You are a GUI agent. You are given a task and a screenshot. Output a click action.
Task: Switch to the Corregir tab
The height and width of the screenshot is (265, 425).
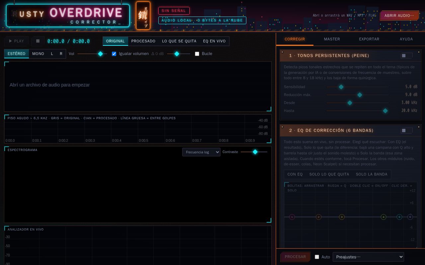(x=295, y=39)
